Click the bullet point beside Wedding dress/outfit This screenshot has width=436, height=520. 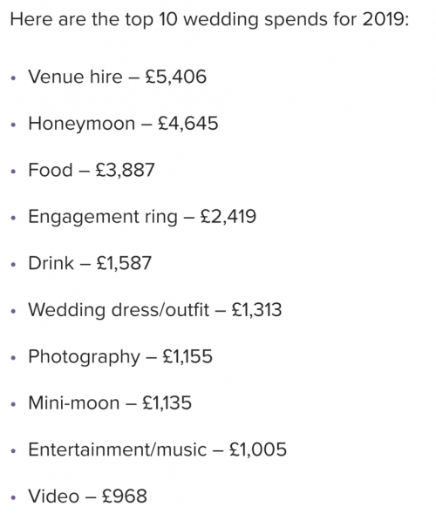[x=13, y=312]
